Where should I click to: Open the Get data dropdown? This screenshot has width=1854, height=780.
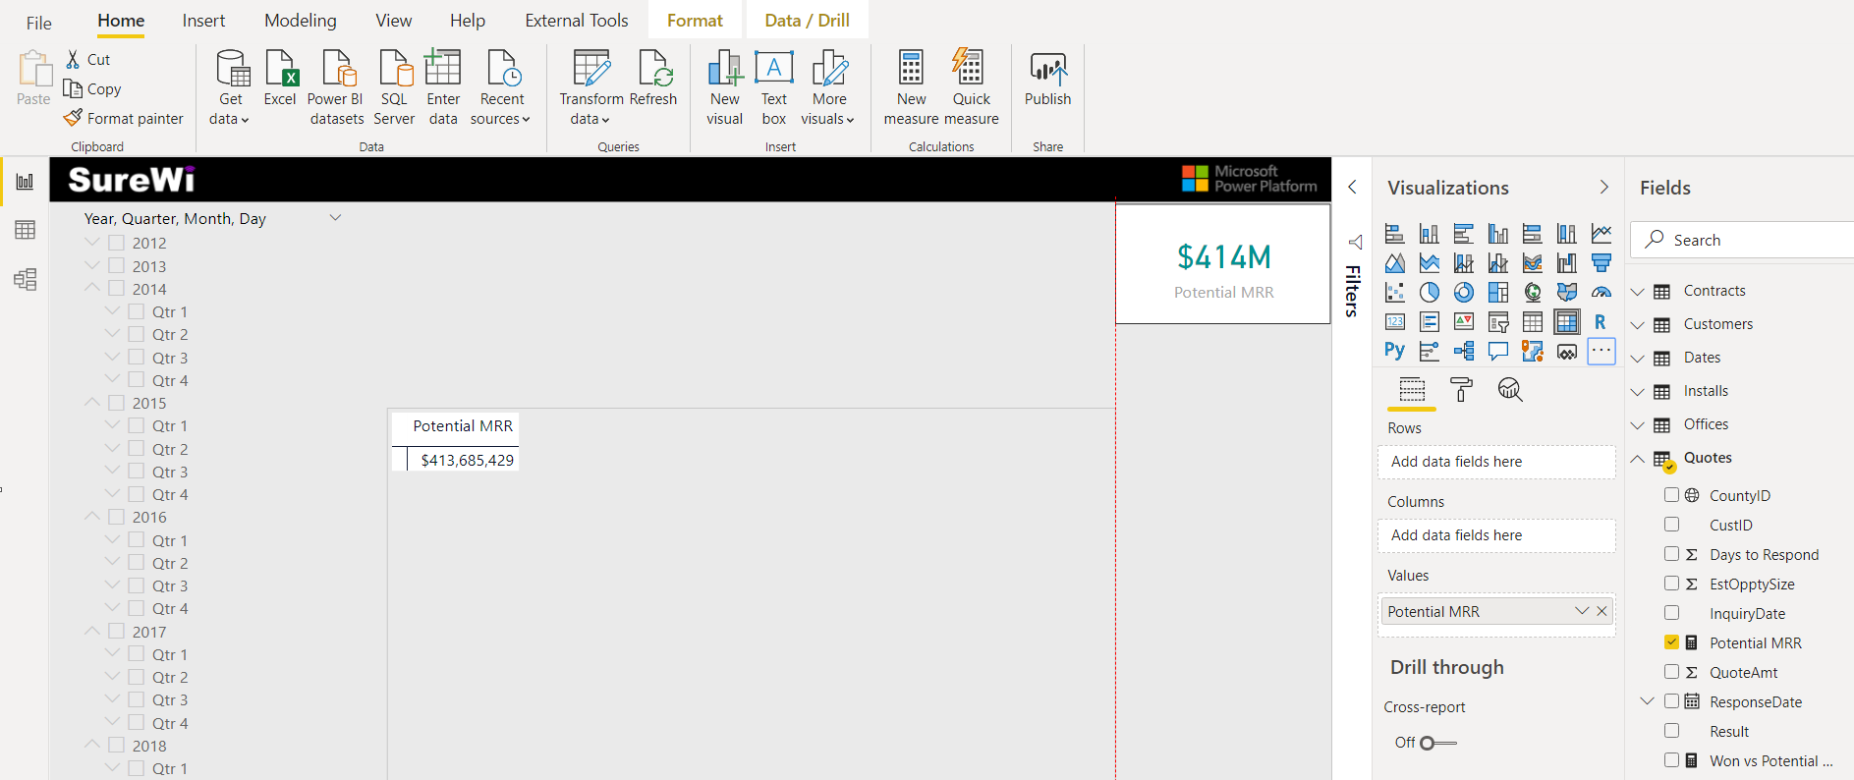230,87
